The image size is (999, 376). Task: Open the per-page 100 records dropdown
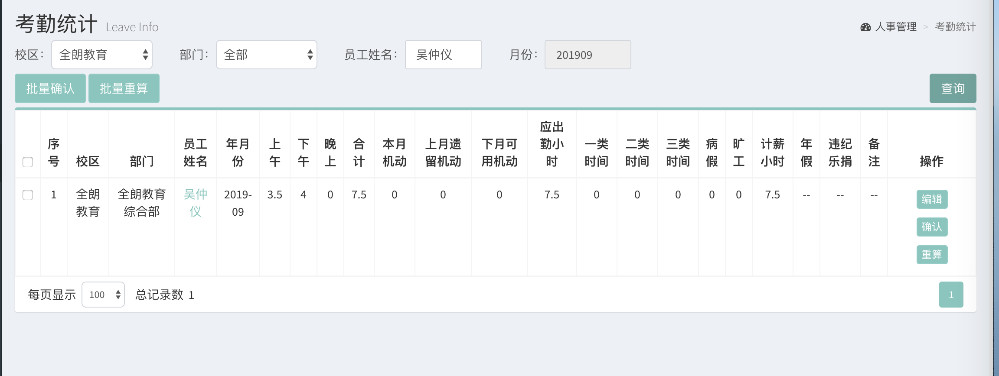(x=103, y=295)
